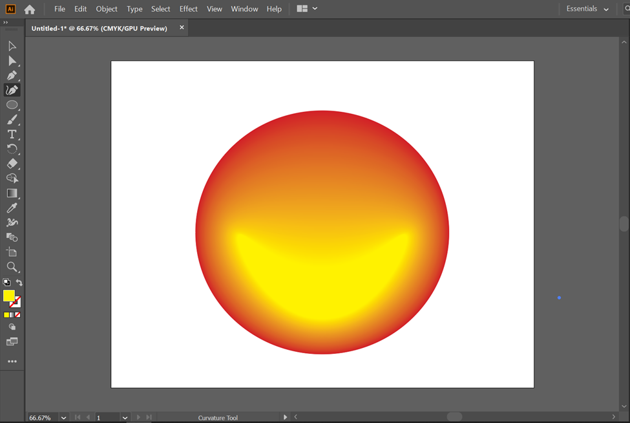This screenshot has height=423, width=630.
Task: Open the Effect menu
Action: point(189,9)
